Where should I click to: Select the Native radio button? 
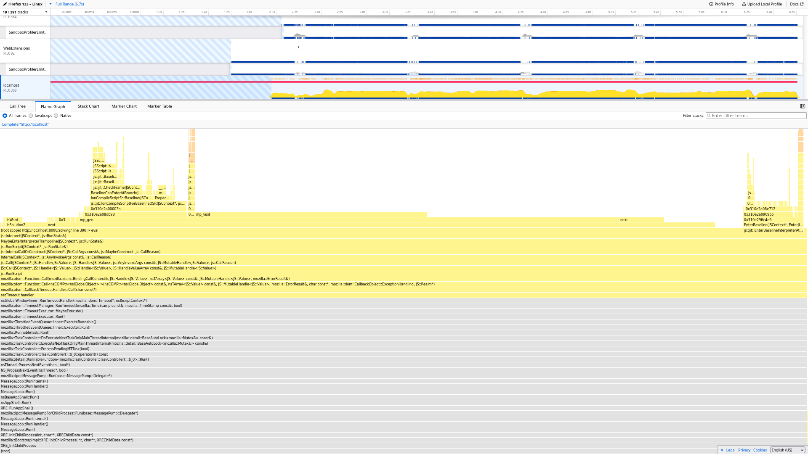pyautogui.click(x=56, y=116)
